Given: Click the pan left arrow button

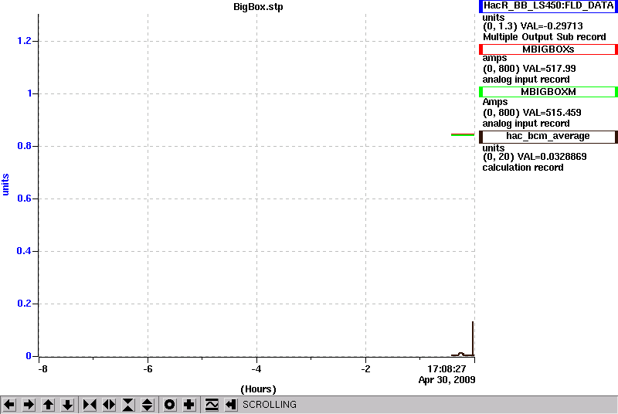Looking at the screenshot, I should [x=9, y=405].
